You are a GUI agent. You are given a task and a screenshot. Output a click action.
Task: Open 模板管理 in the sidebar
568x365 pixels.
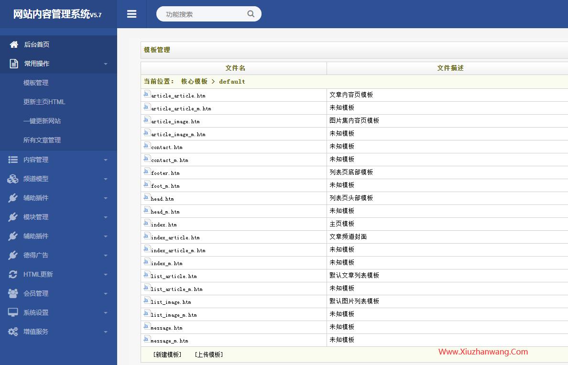click(36, 83)
